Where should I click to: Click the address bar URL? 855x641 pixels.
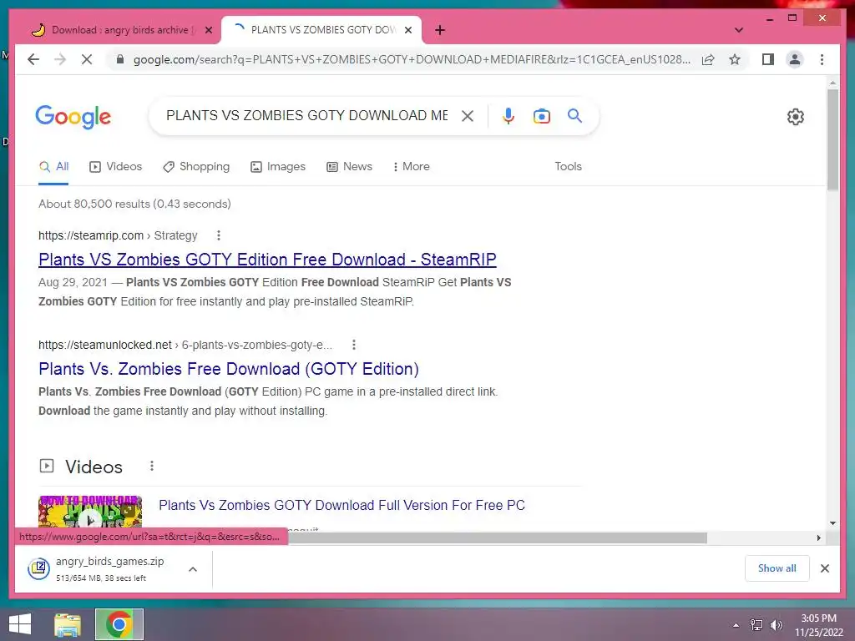click(x=412, y=59)
